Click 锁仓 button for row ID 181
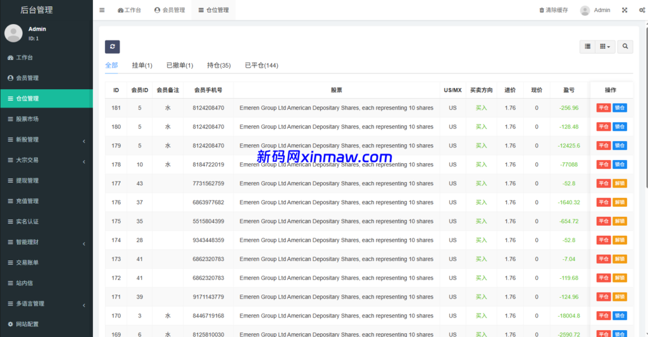The image size is (648, 337). pyautogui.click(x=620, y=107)
